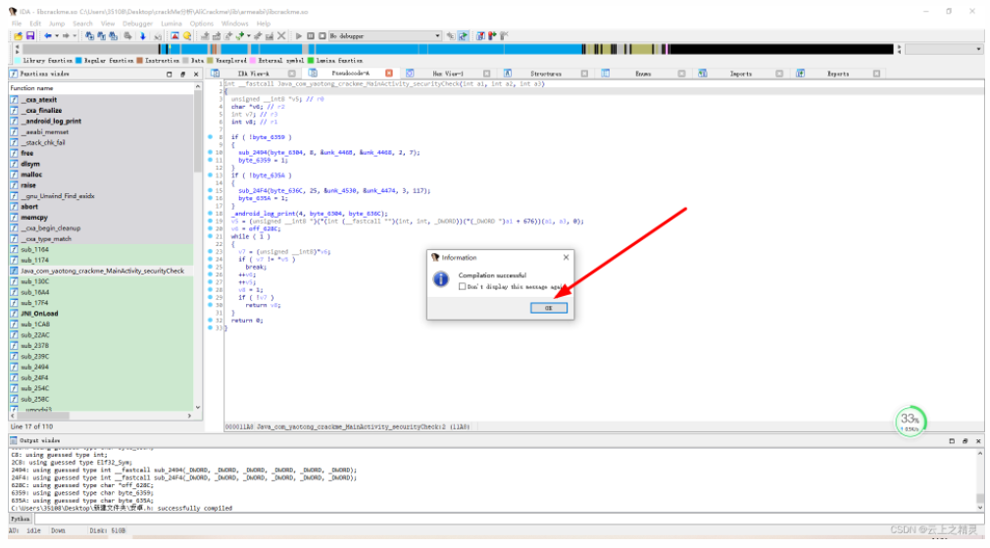Close the Information dialog with X

[x=566, y=257]
